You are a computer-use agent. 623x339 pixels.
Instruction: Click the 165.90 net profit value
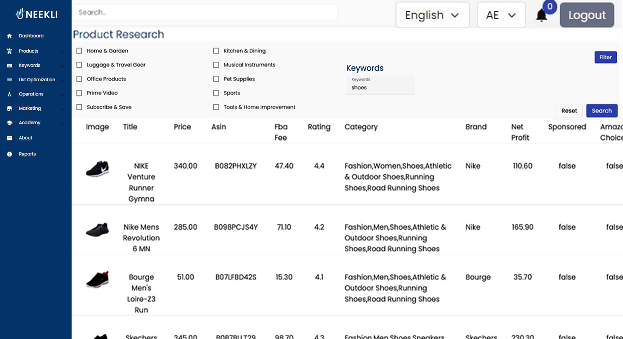(x=522, y=227)
